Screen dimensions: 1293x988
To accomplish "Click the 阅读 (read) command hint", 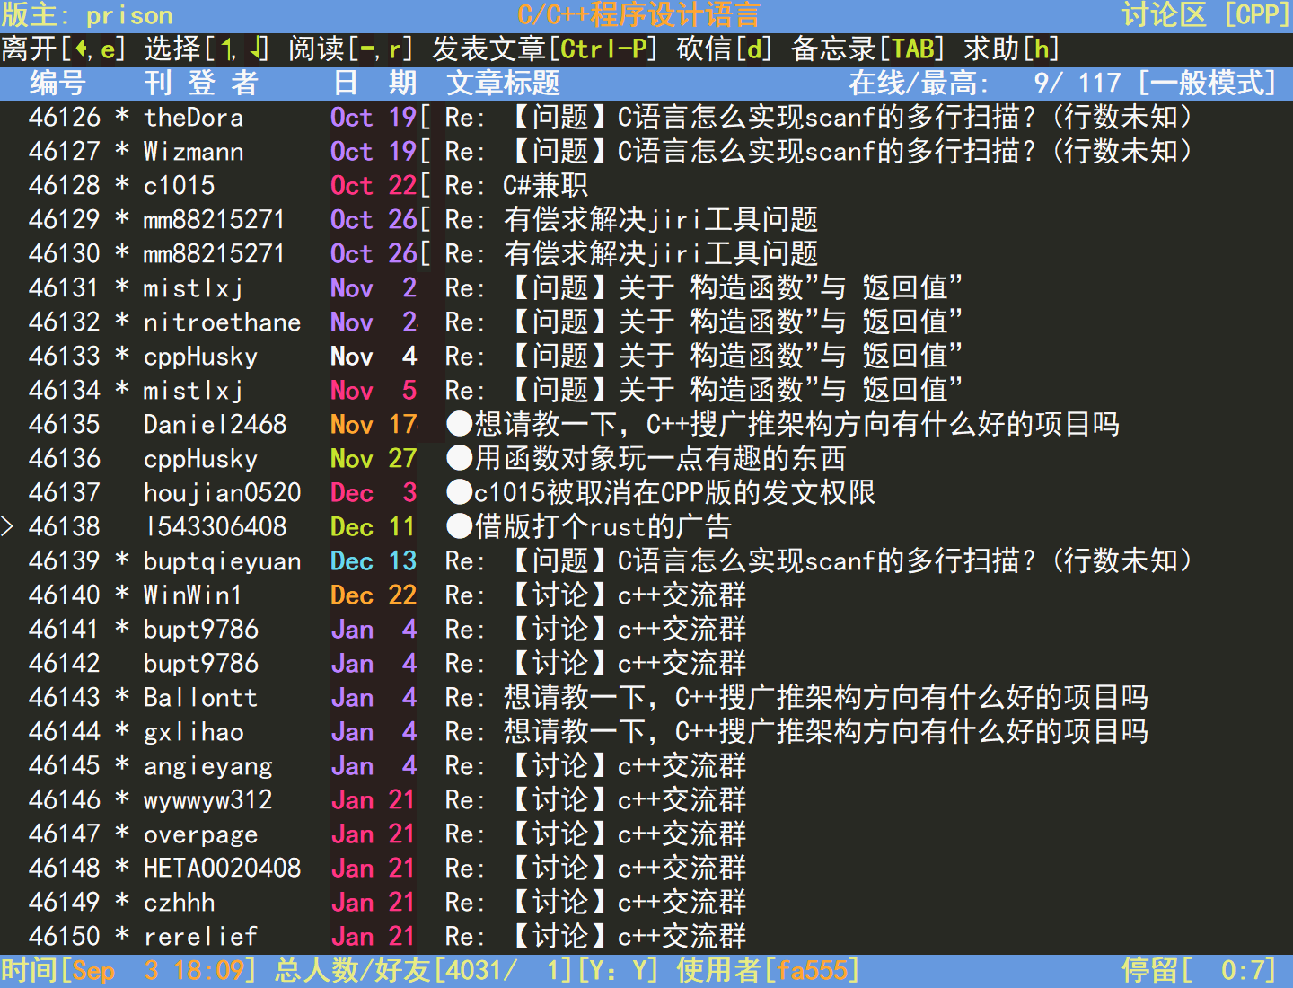I will tap(351, 49).
